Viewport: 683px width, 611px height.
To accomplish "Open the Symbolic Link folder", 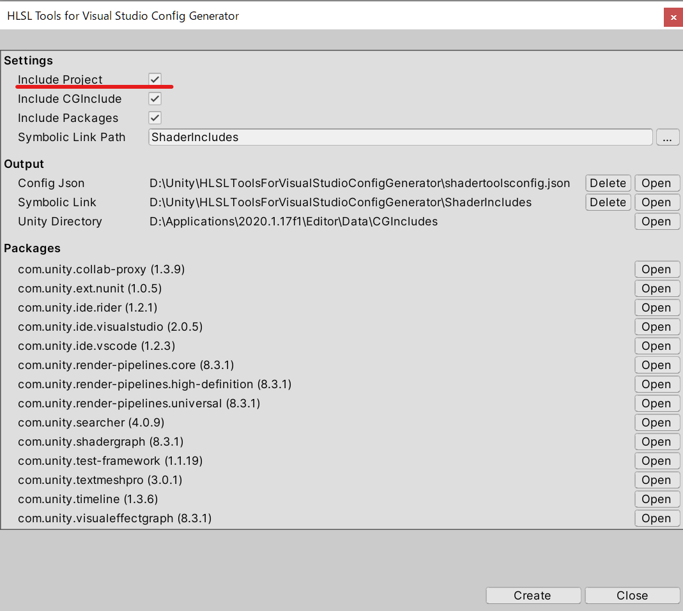I will tap(656, 202).
